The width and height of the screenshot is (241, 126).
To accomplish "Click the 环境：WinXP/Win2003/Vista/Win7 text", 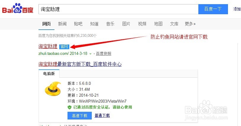I will pos(97,101).
